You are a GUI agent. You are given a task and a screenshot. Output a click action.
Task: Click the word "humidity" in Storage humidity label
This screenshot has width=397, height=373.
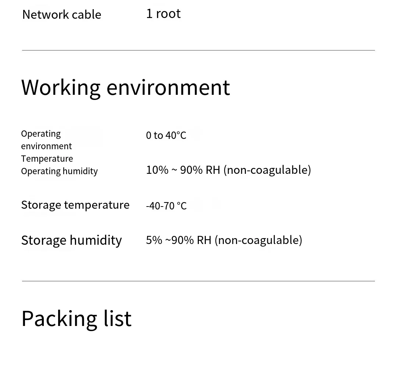(x=95, y=240)
